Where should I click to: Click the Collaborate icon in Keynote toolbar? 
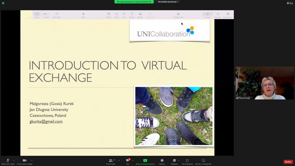(x=178, y=15)
